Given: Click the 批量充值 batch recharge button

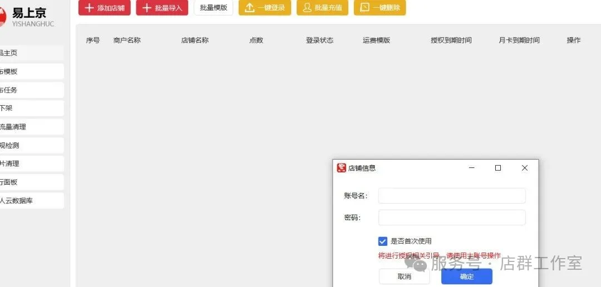Looking at the screenshot, I should point(322,8).
